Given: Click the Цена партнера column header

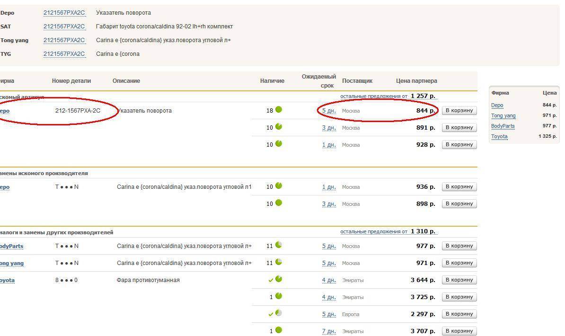Looking at the screenshot, I should [416, 81].
